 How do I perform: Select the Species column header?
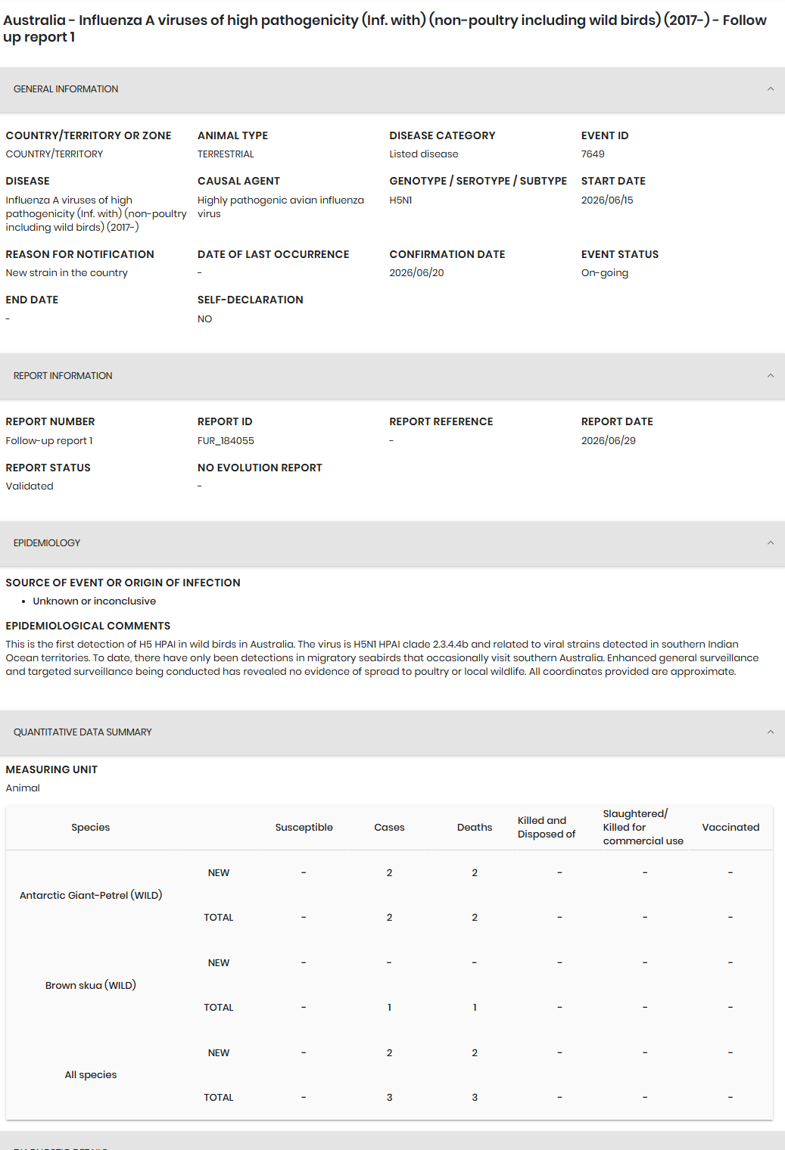tap(91, 828)
